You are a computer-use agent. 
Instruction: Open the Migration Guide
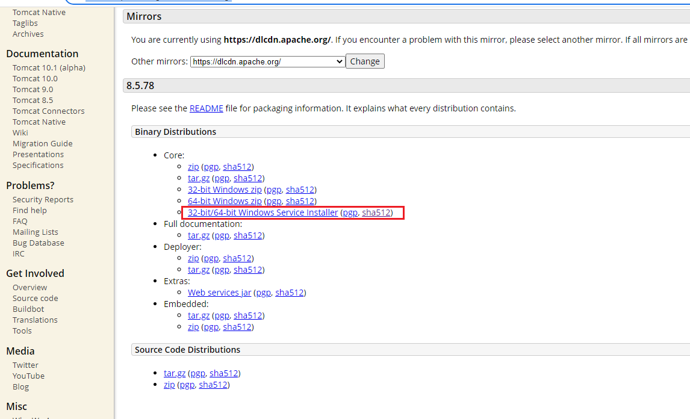43,143
